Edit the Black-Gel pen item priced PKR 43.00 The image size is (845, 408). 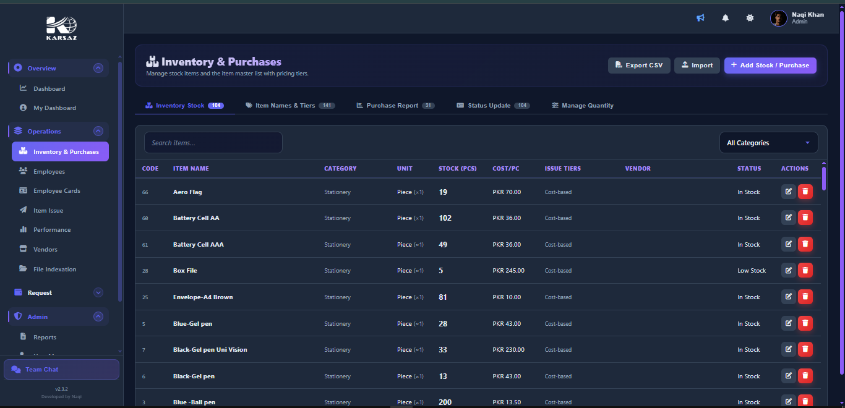pos(788,376)
